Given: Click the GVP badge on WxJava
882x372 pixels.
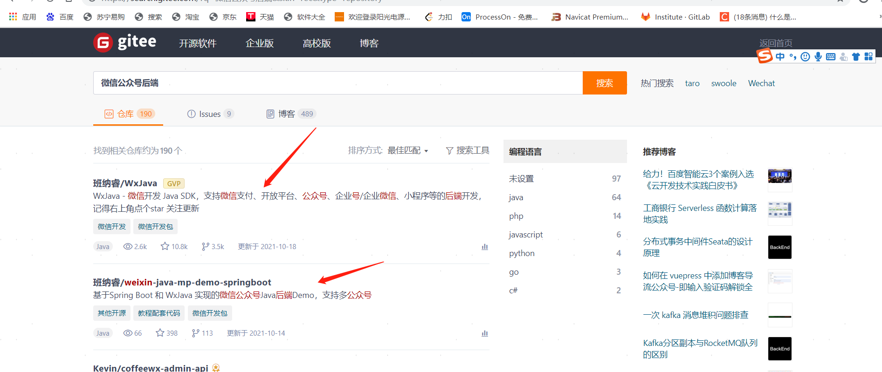Looking at the screenshot, I should click(173, 183).
